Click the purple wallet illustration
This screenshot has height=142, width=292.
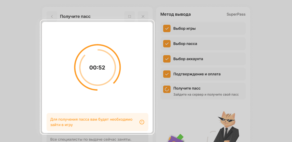174,139
